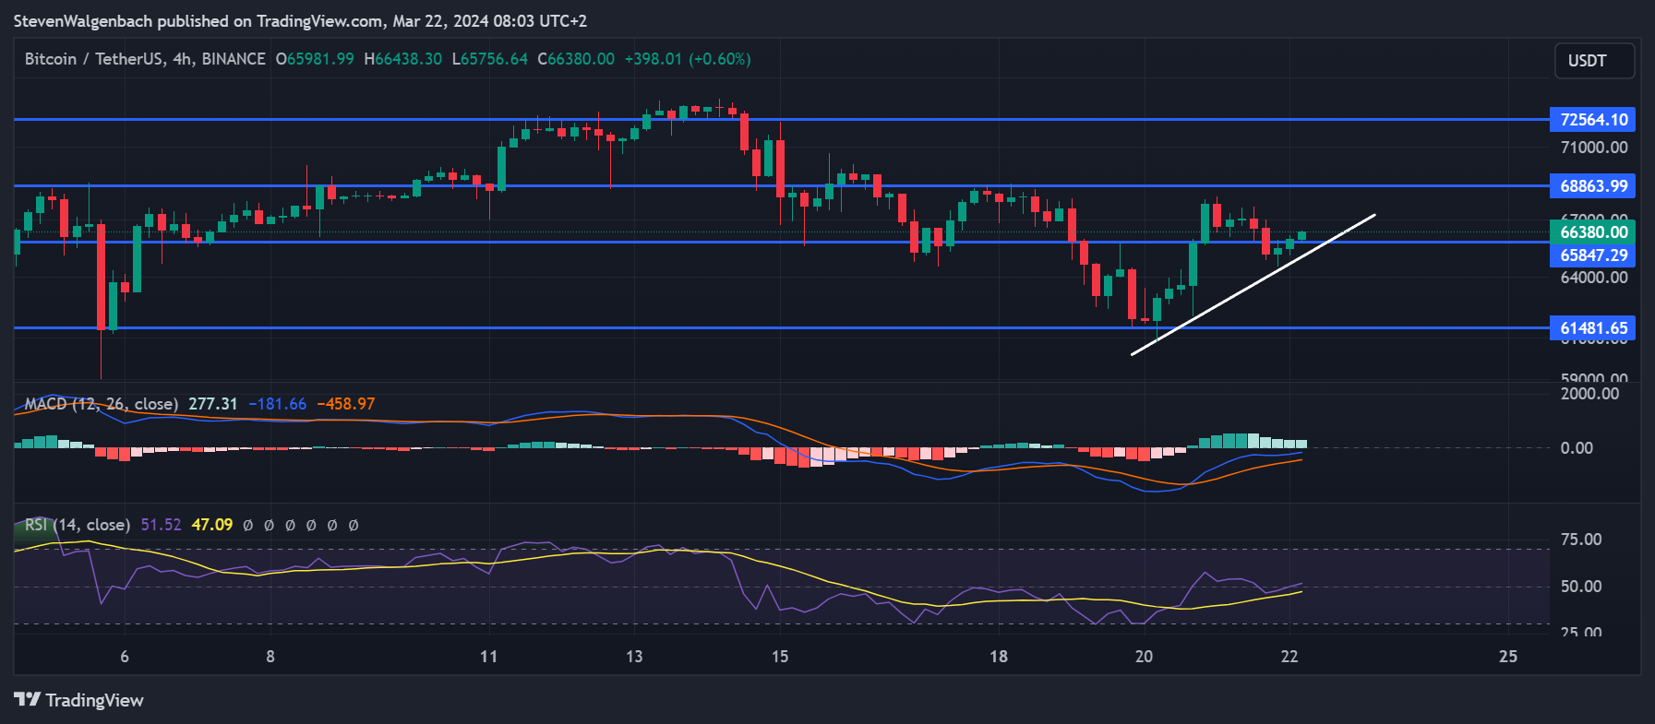Click the RSI average value 47.09
Image resolution: width=1655 pixels, height=724 pixels.
212,525
